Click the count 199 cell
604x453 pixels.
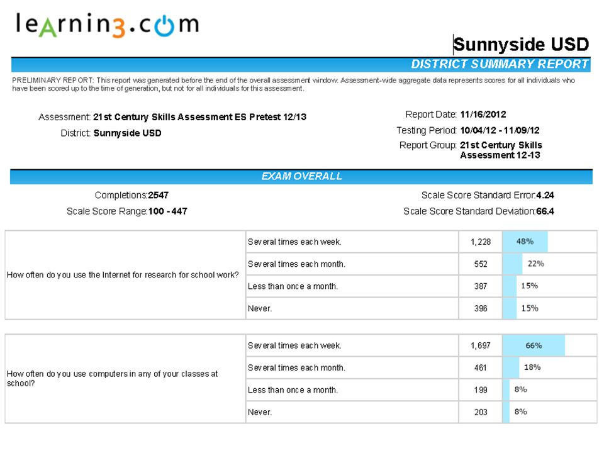[480, 390]
